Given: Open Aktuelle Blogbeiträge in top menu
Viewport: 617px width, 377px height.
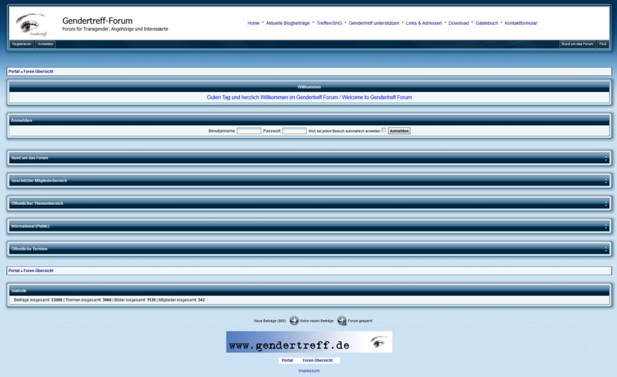Looking at the screenshot, I should point(287,23).
